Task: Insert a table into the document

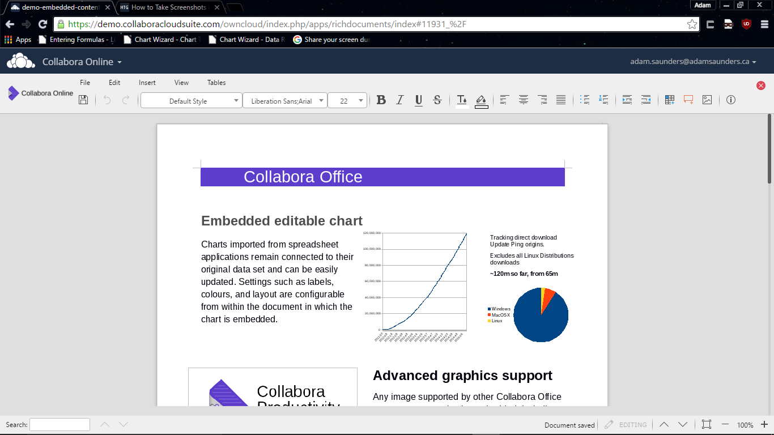Action: pyautogui.click(x=669, y=100)
